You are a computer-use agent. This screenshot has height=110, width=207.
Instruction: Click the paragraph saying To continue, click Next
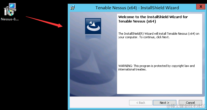[x=159, y=35]
